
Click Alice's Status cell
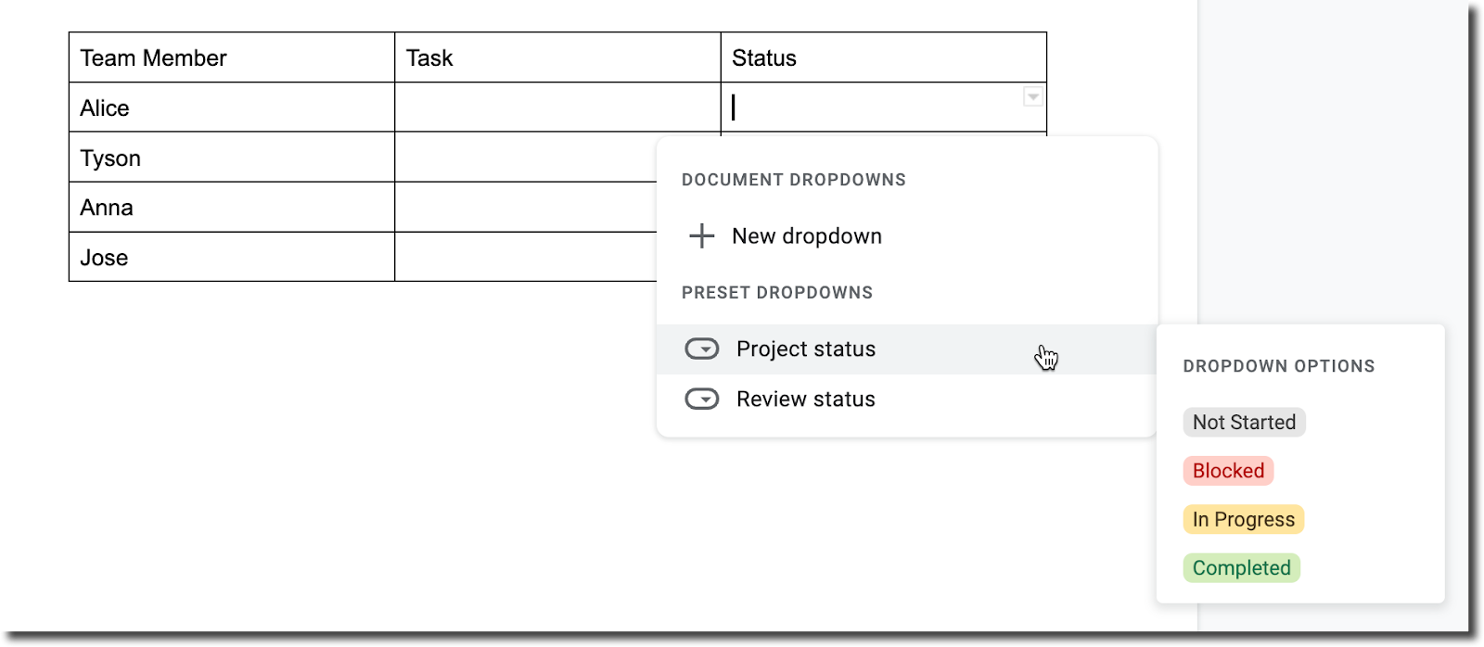tap(872, 108)
